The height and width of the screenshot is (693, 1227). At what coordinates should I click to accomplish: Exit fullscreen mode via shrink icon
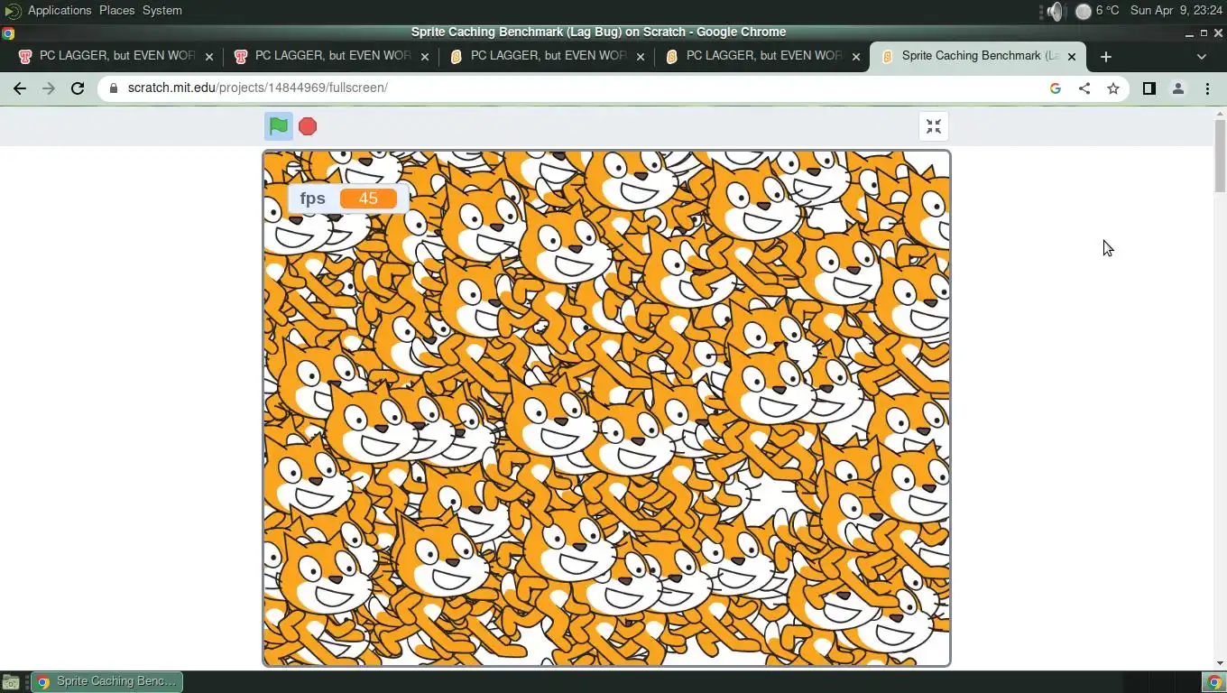(x=934, y=126)
